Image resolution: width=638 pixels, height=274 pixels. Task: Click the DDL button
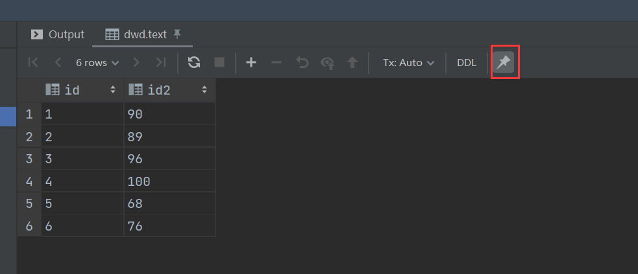467,63
